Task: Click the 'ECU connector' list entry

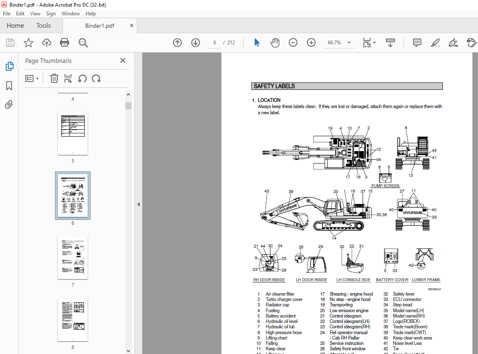Action: click(407, 299)
